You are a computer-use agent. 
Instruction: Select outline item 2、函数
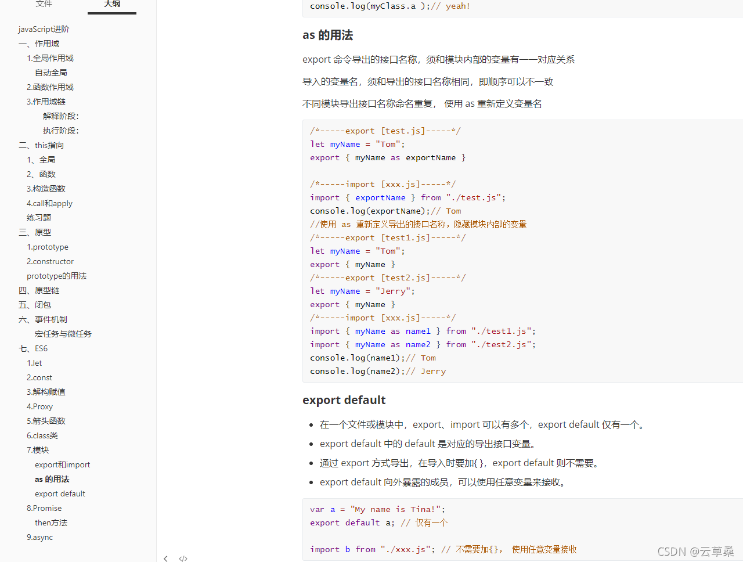(41, 174)
